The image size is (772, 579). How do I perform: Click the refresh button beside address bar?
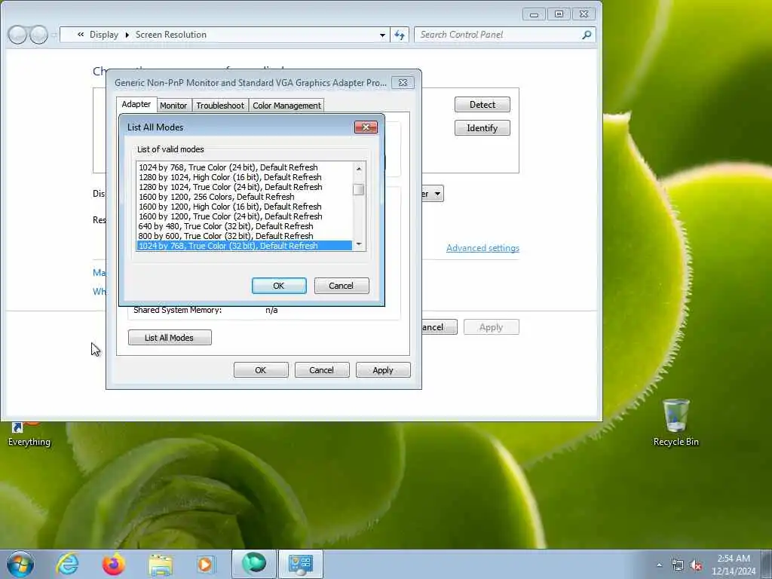pyautogui.click(x=400, y=35)
